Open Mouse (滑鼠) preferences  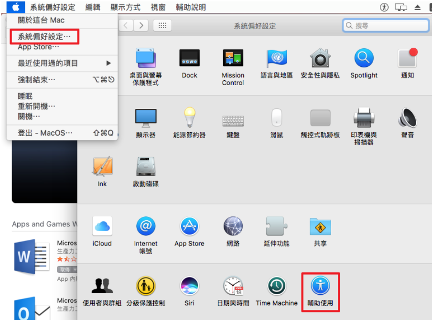[277, 123]
